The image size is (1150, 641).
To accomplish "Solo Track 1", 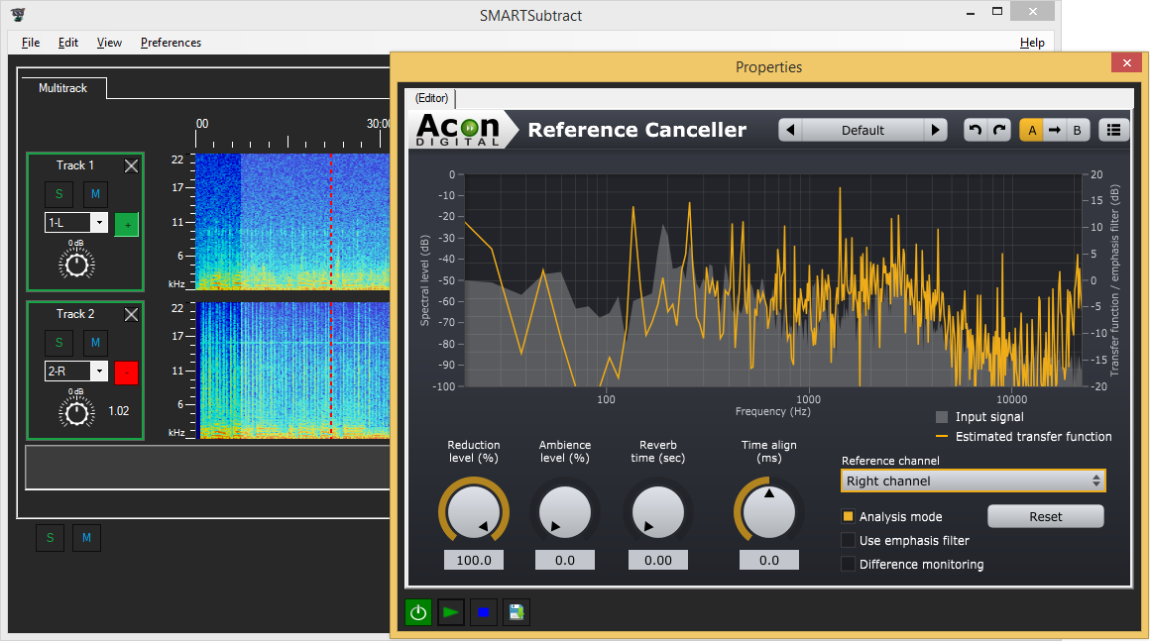I will click(x=58, y=194).
